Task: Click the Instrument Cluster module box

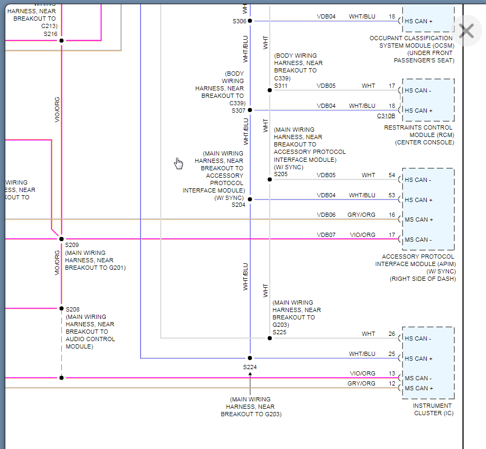Action: tap(428, 363)
